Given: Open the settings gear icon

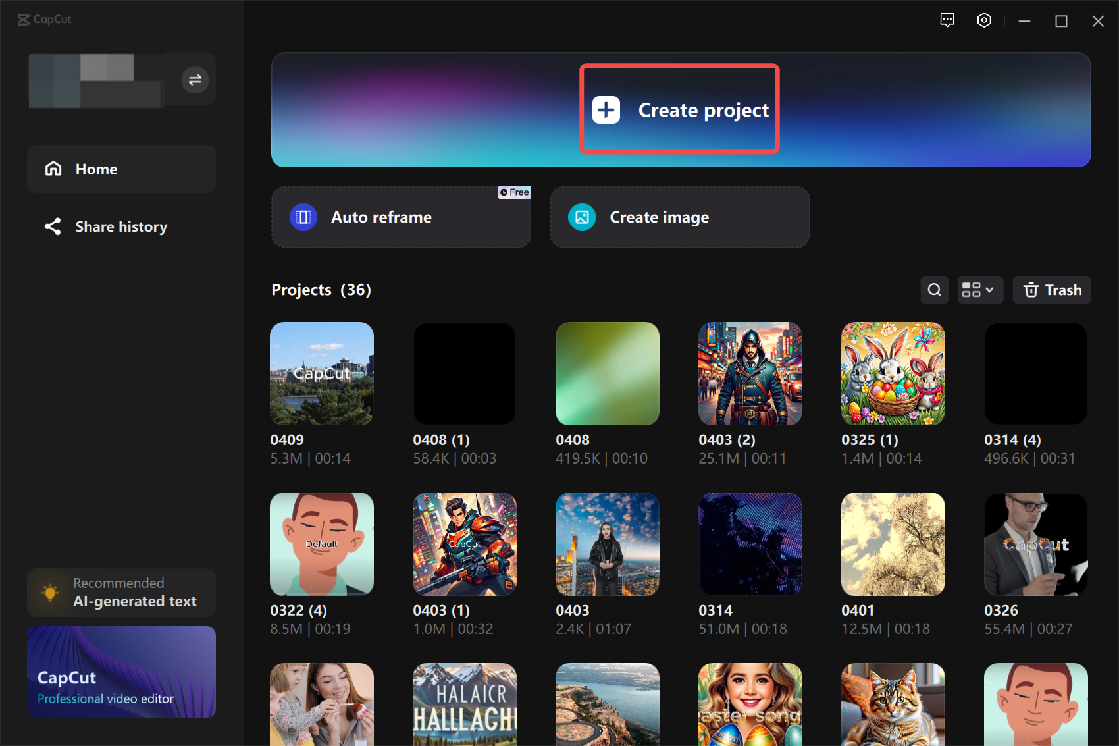Looking at the screenshot, I should [x=983, y=20].
